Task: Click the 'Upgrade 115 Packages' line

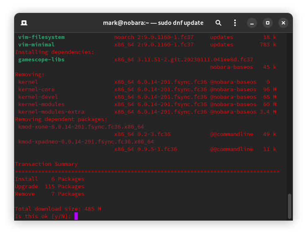Action: click(50, 186)
